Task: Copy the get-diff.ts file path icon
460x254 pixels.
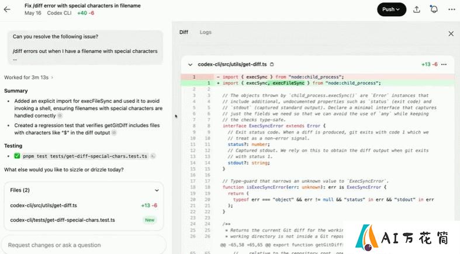Action: [x=272, y=64]
